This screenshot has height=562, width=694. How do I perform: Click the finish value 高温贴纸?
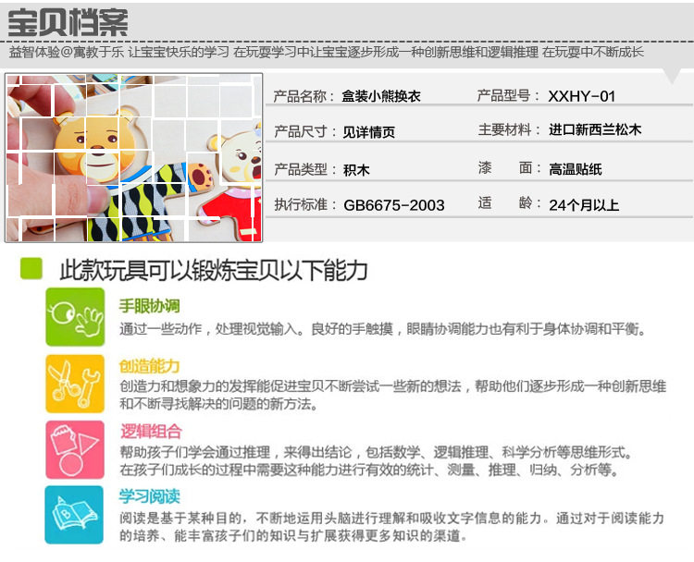tap(576, 169)
